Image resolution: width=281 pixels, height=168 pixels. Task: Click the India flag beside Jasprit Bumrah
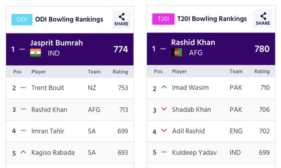(36, 53)
